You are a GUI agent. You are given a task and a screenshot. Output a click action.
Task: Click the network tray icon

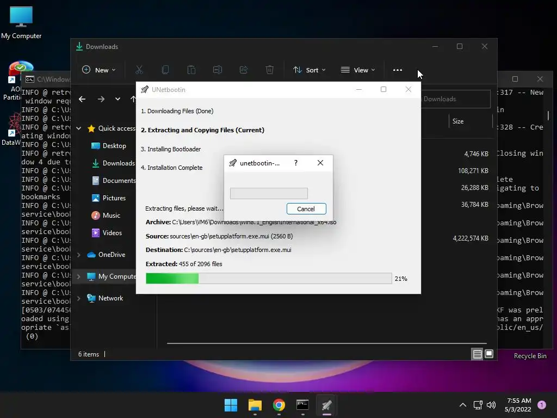[478, 405]
